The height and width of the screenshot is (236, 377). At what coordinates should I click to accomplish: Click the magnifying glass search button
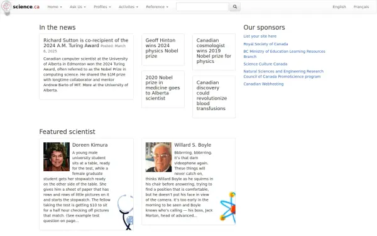pos(235,7)
